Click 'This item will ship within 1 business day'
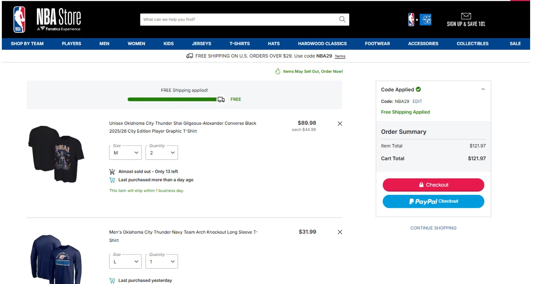Image resolution: width=558 pixels, height=284 pixels. click(147, 191)
